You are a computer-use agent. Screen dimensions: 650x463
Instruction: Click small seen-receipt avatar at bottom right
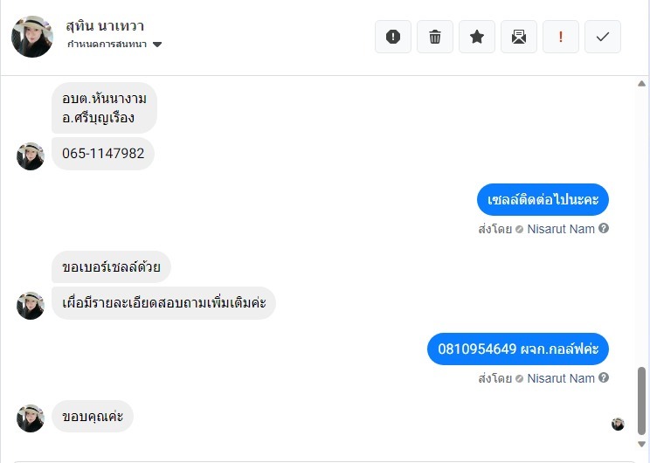[618, 424]
